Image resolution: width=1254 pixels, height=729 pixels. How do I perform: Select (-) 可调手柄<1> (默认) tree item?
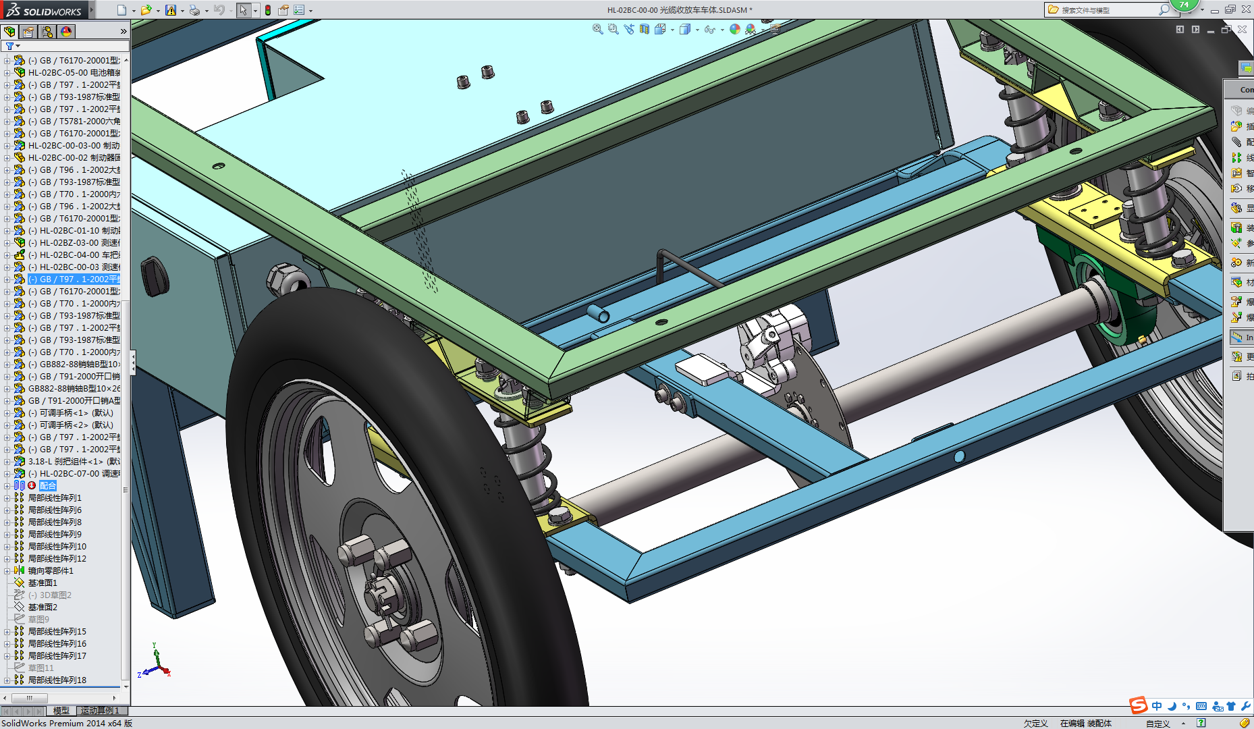coord(71,413)
